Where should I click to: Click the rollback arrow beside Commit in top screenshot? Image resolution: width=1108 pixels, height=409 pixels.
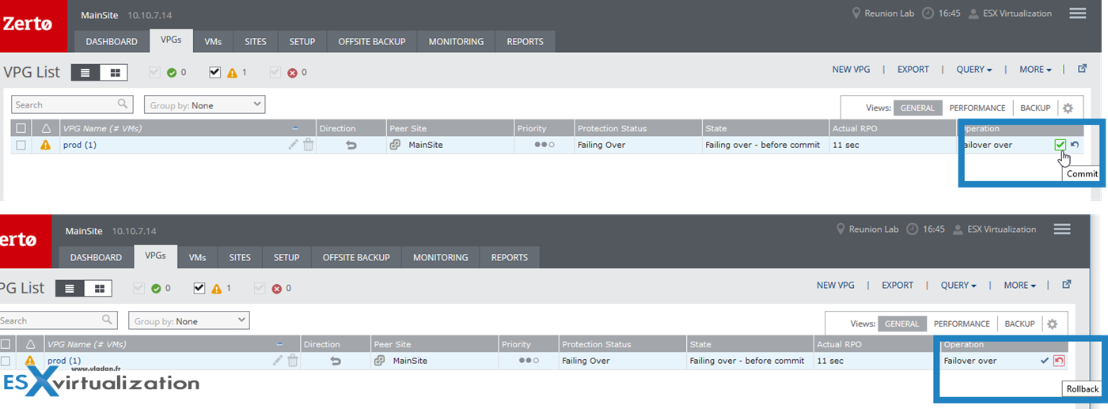point(1075,145)
